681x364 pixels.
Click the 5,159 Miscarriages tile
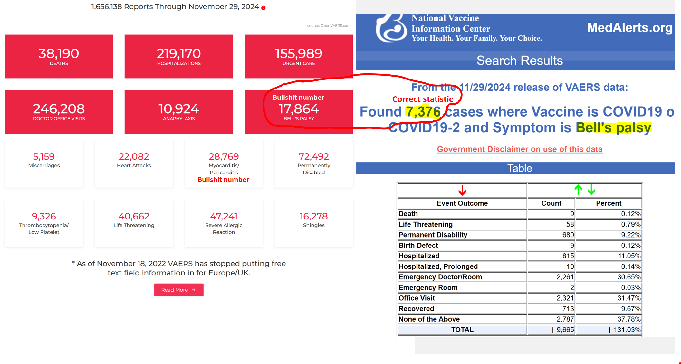(44, 163)
